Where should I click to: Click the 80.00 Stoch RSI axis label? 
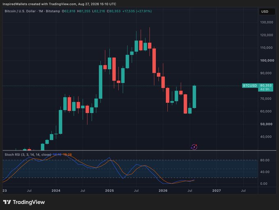point(265,160)
